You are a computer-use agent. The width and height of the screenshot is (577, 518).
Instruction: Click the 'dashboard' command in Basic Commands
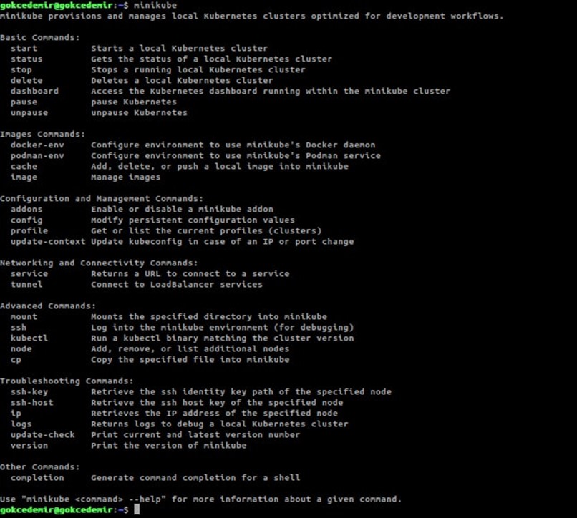(x=34, y=92)
